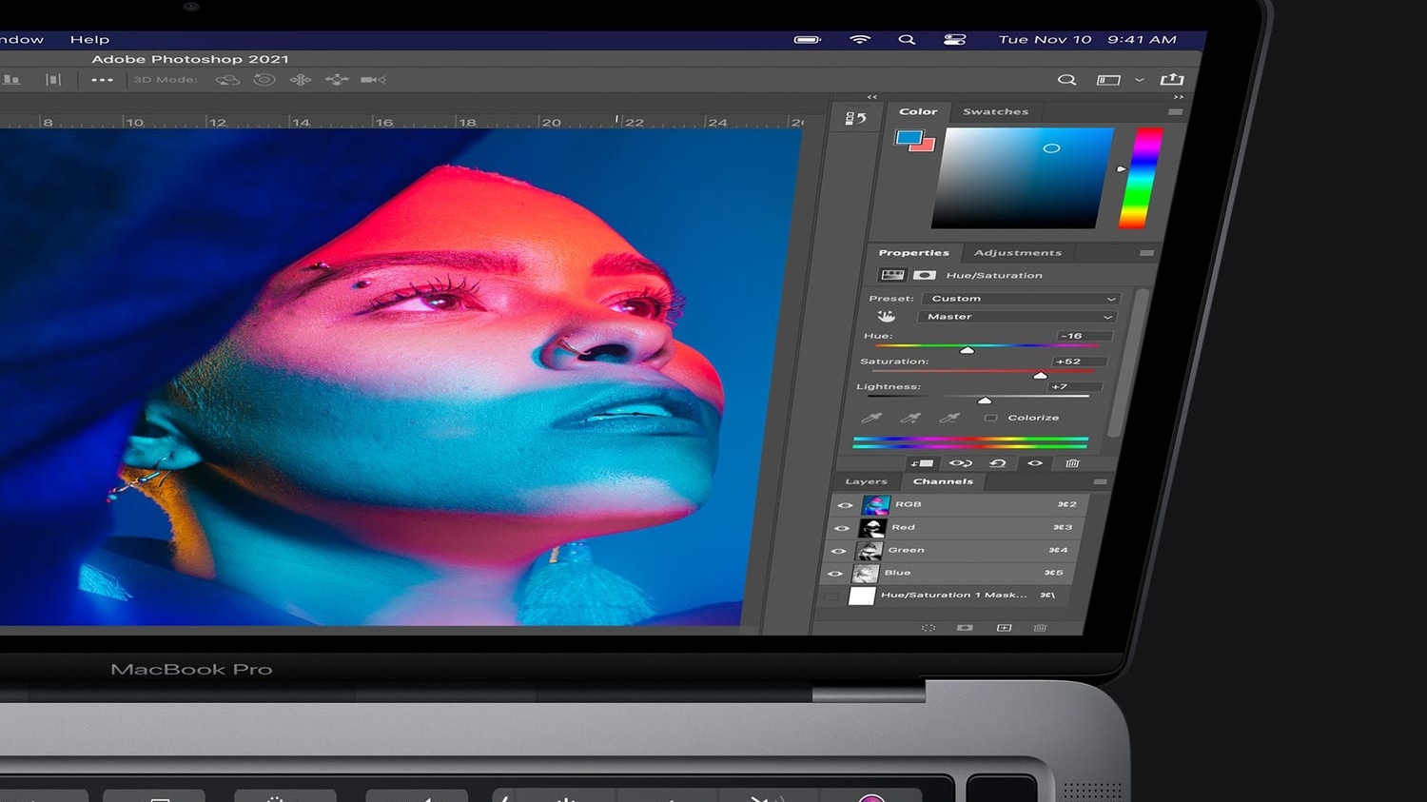Select the Channels tab
Image resolution: width=1427 pixels, height=802 pixels.
pos(943,481)
